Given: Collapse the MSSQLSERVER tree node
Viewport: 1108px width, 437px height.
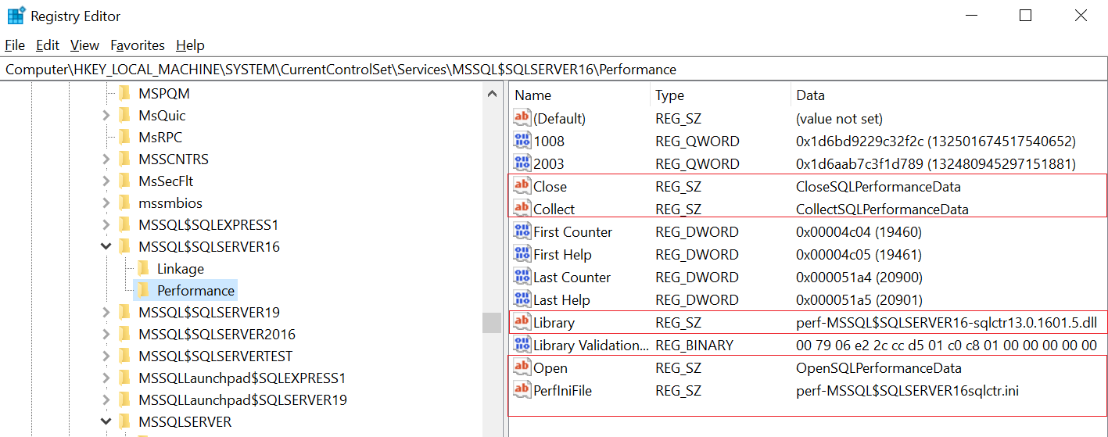Looking at the screenshot, I should pyautogui.click(x=106, y=422).
